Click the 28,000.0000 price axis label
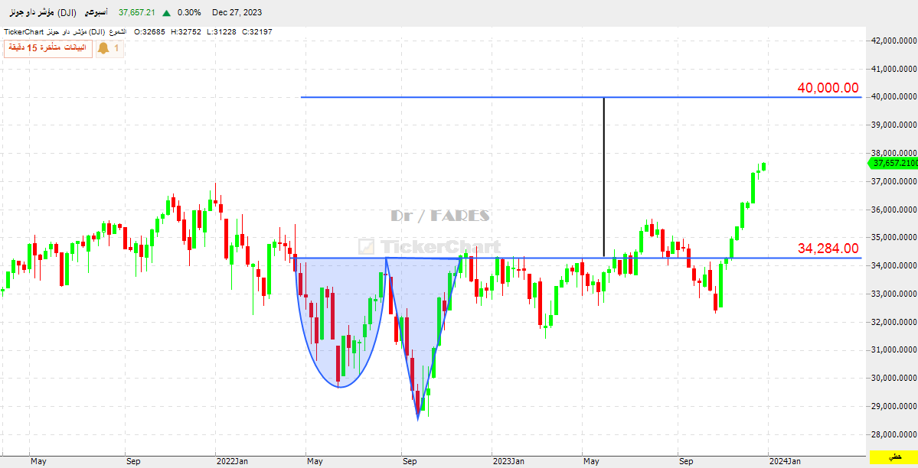 pos(893,434)
